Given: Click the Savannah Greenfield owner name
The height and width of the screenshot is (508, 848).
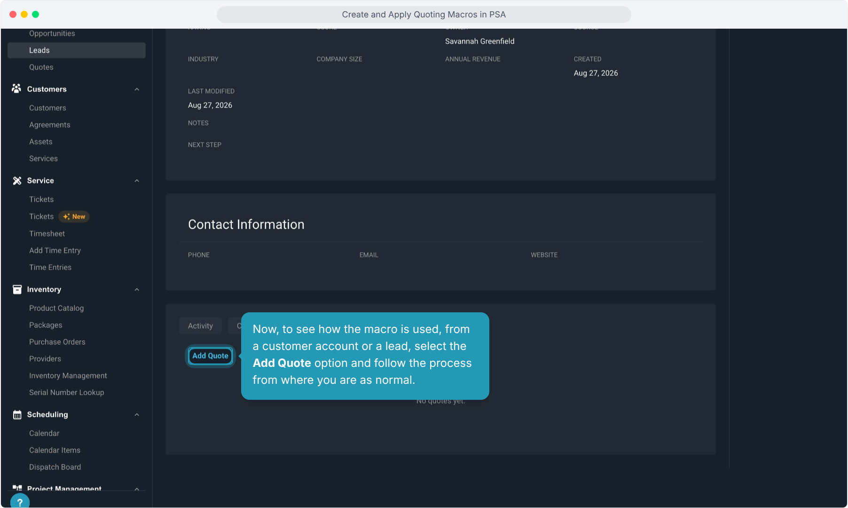Looking at the screenshot, I should [479, 41].
